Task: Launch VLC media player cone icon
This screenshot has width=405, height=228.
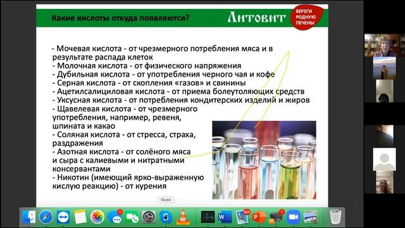Action: pyautogui.click(x=183, y=217)
